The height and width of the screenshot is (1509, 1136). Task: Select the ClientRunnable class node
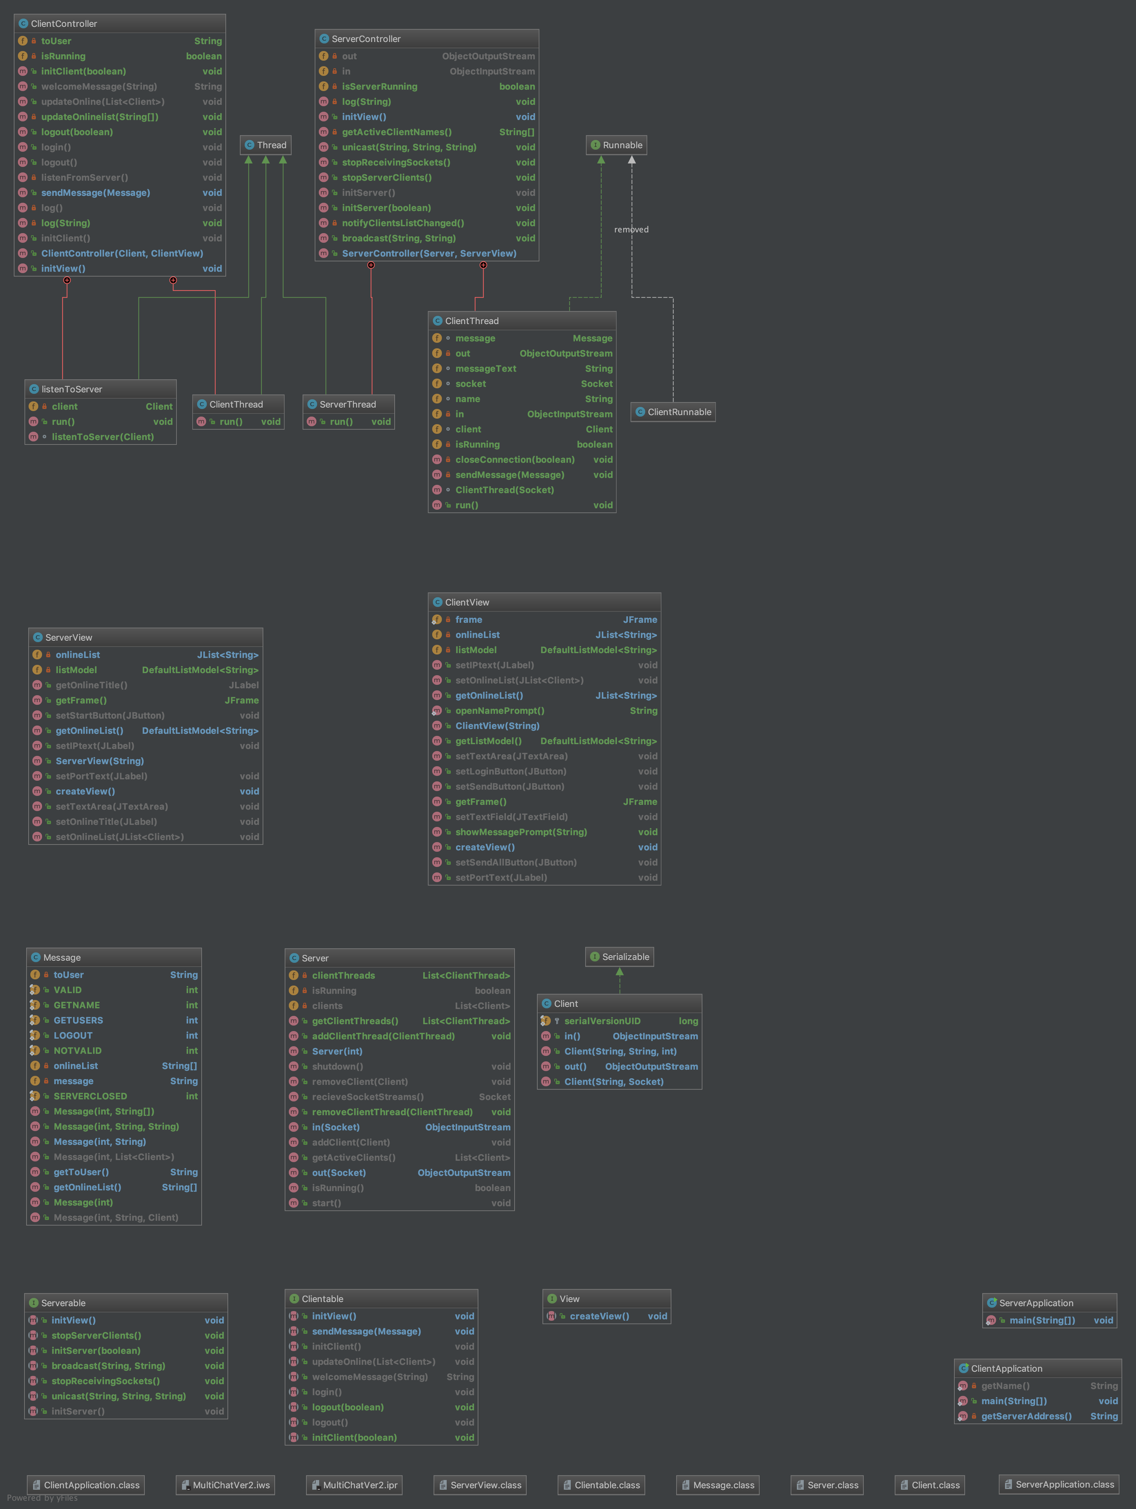click(673, 412)
